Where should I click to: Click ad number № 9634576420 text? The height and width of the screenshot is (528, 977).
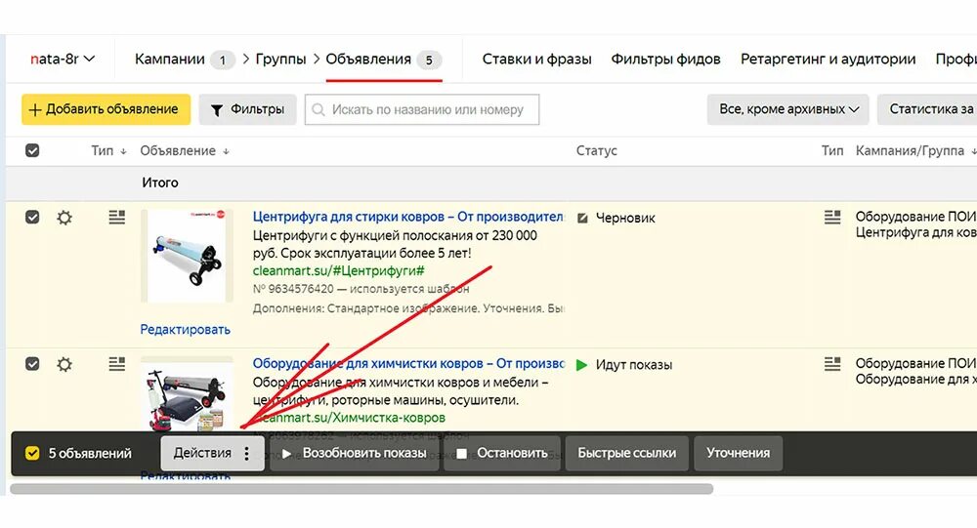[293, 289]
